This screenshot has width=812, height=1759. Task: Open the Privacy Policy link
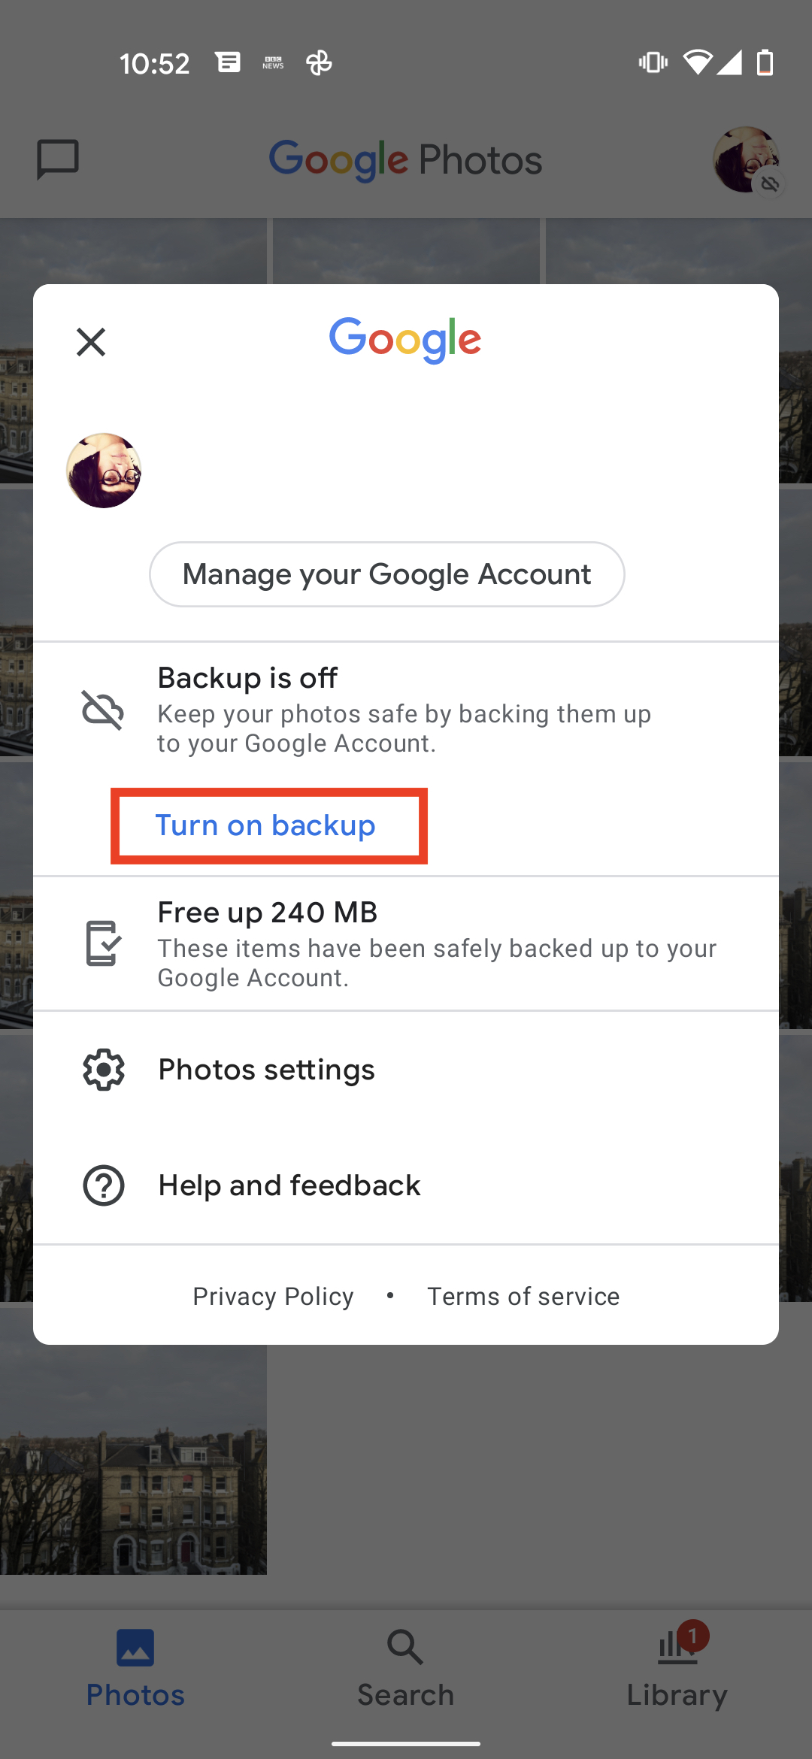click(x=273, y=1297)
